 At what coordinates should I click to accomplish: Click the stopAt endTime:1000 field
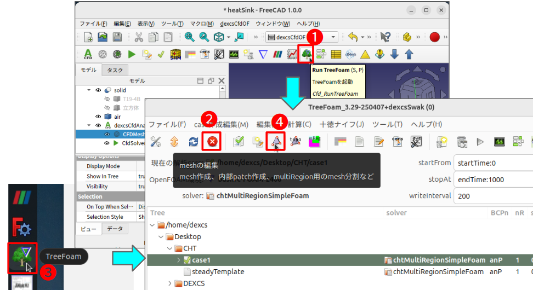[x=493, y=180]
